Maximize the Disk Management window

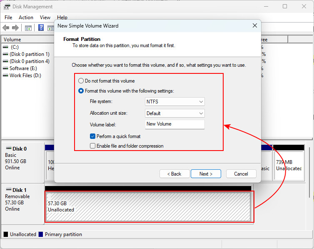(x=285, y=6)
